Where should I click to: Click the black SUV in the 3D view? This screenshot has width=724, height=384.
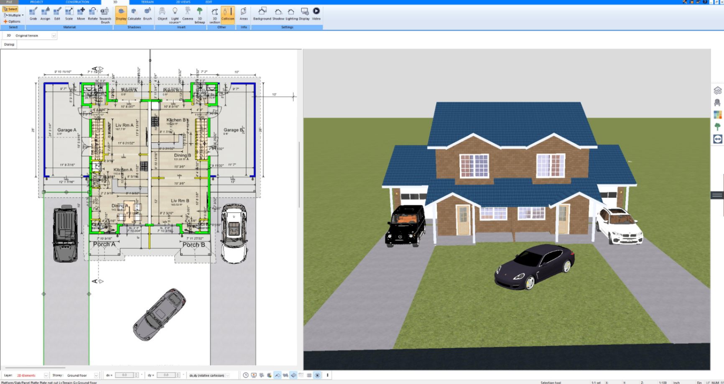point(406,226)
